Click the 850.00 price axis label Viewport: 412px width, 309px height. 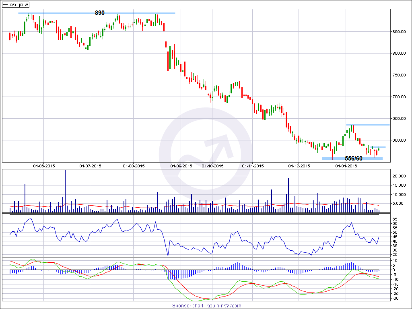click(x=400, y=32)
